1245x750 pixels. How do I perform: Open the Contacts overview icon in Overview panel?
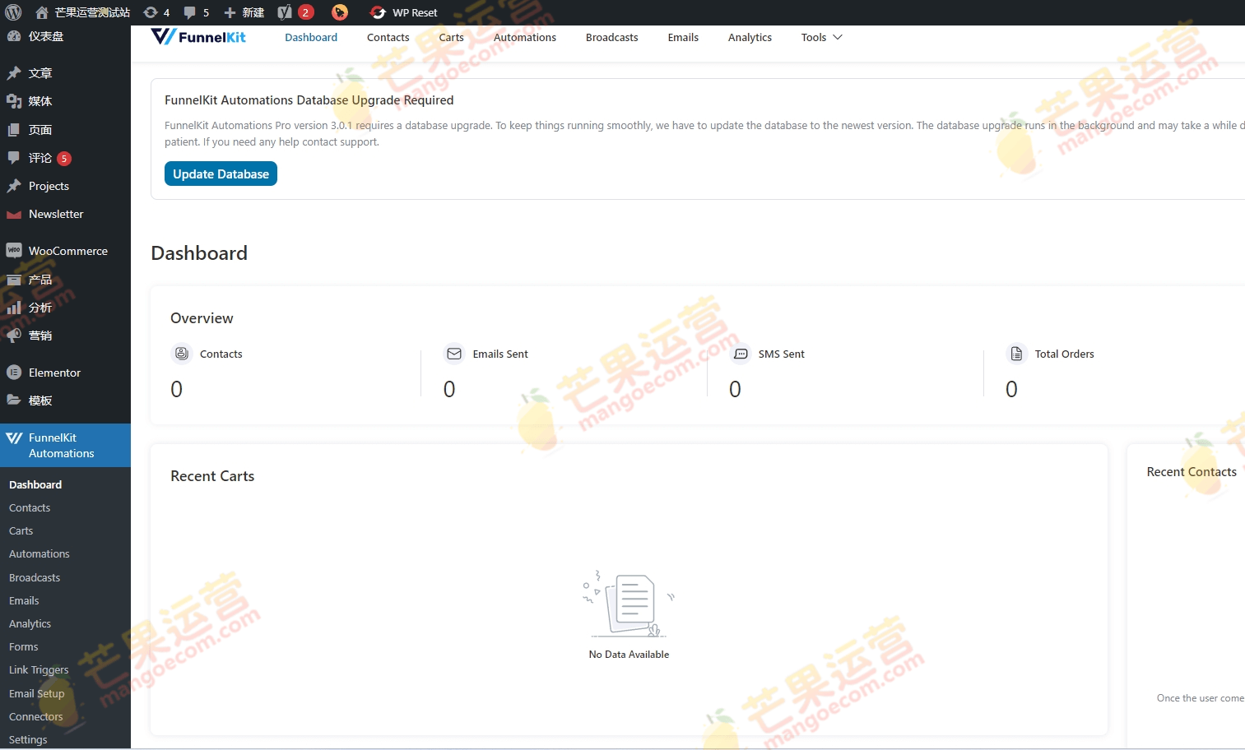tap(182, 354)
